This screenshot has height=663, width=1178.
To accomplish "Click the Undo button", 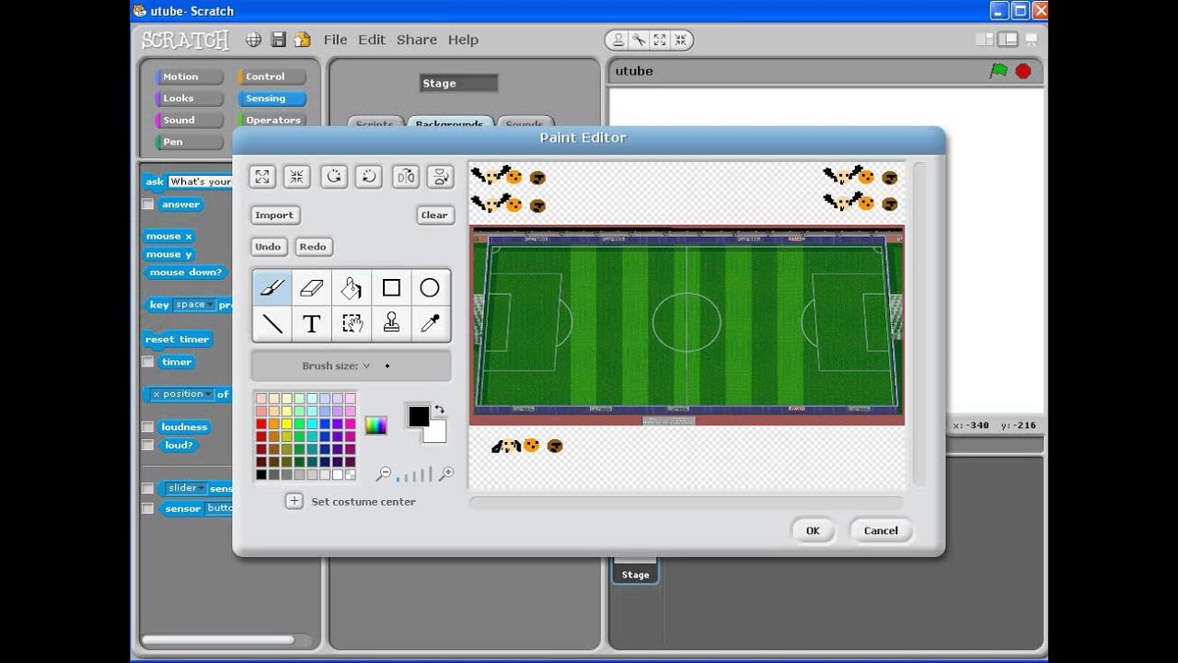I will pos(268,247).
